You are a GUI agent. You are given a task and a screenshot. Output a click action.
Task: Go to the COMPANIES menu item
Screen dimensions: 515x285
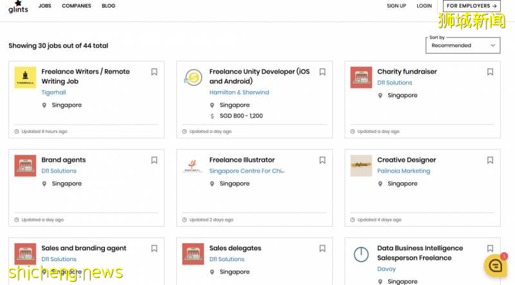click(77, 6)
